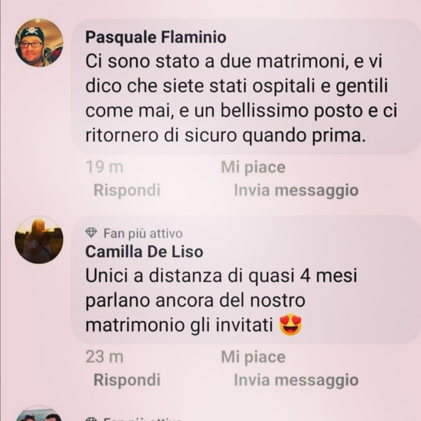
Task: Tap the heart-eyes emoji in Camilla's comment
Action: 290,325
